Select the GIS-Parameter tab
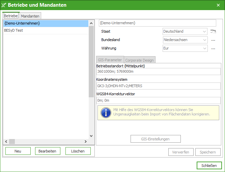The height and width of the screenshot is (172, 225). pyautogui.click(x=110, y=60)
